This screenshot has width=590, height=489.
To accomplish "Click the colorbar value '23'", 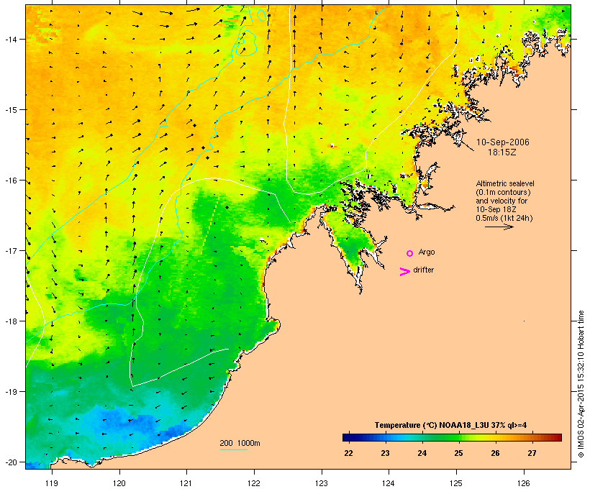I will pyautogui.click(x=385, y=453).
